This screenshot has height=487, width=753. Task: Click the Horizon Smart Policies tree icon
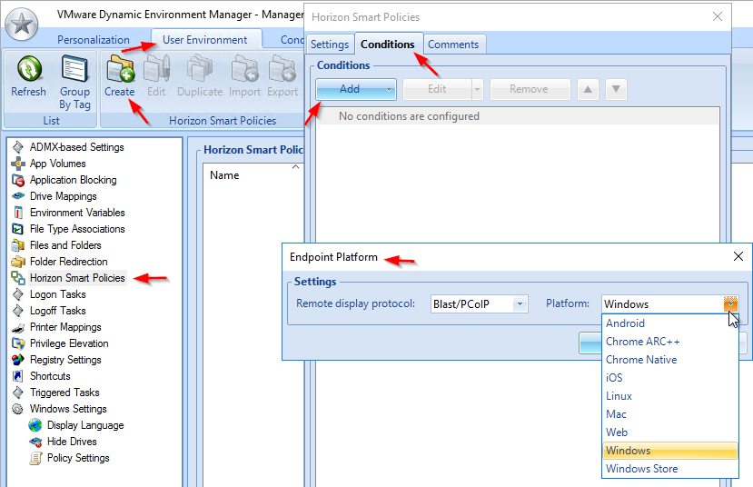click(18, 278)
